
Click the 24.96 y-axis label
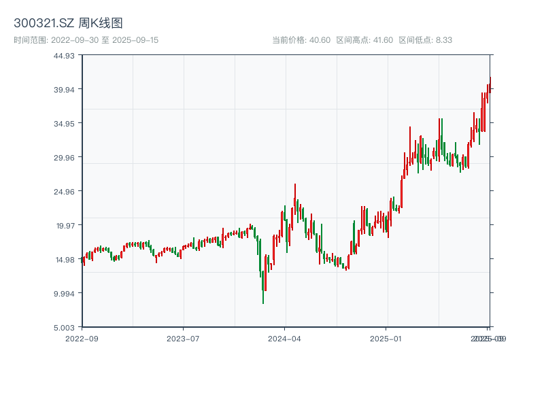(64, 191)
